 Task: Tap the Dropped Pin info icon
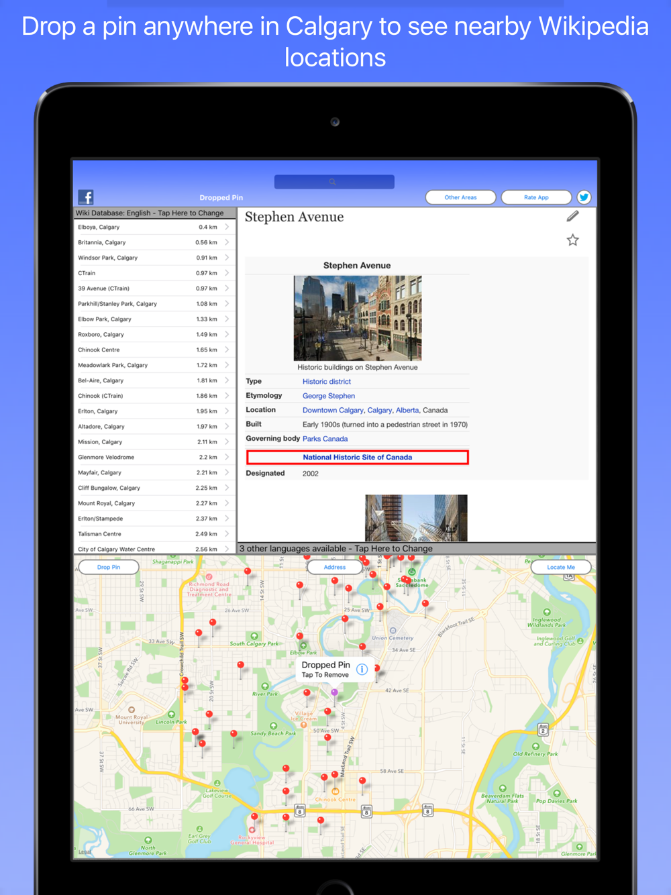(362, 669)
